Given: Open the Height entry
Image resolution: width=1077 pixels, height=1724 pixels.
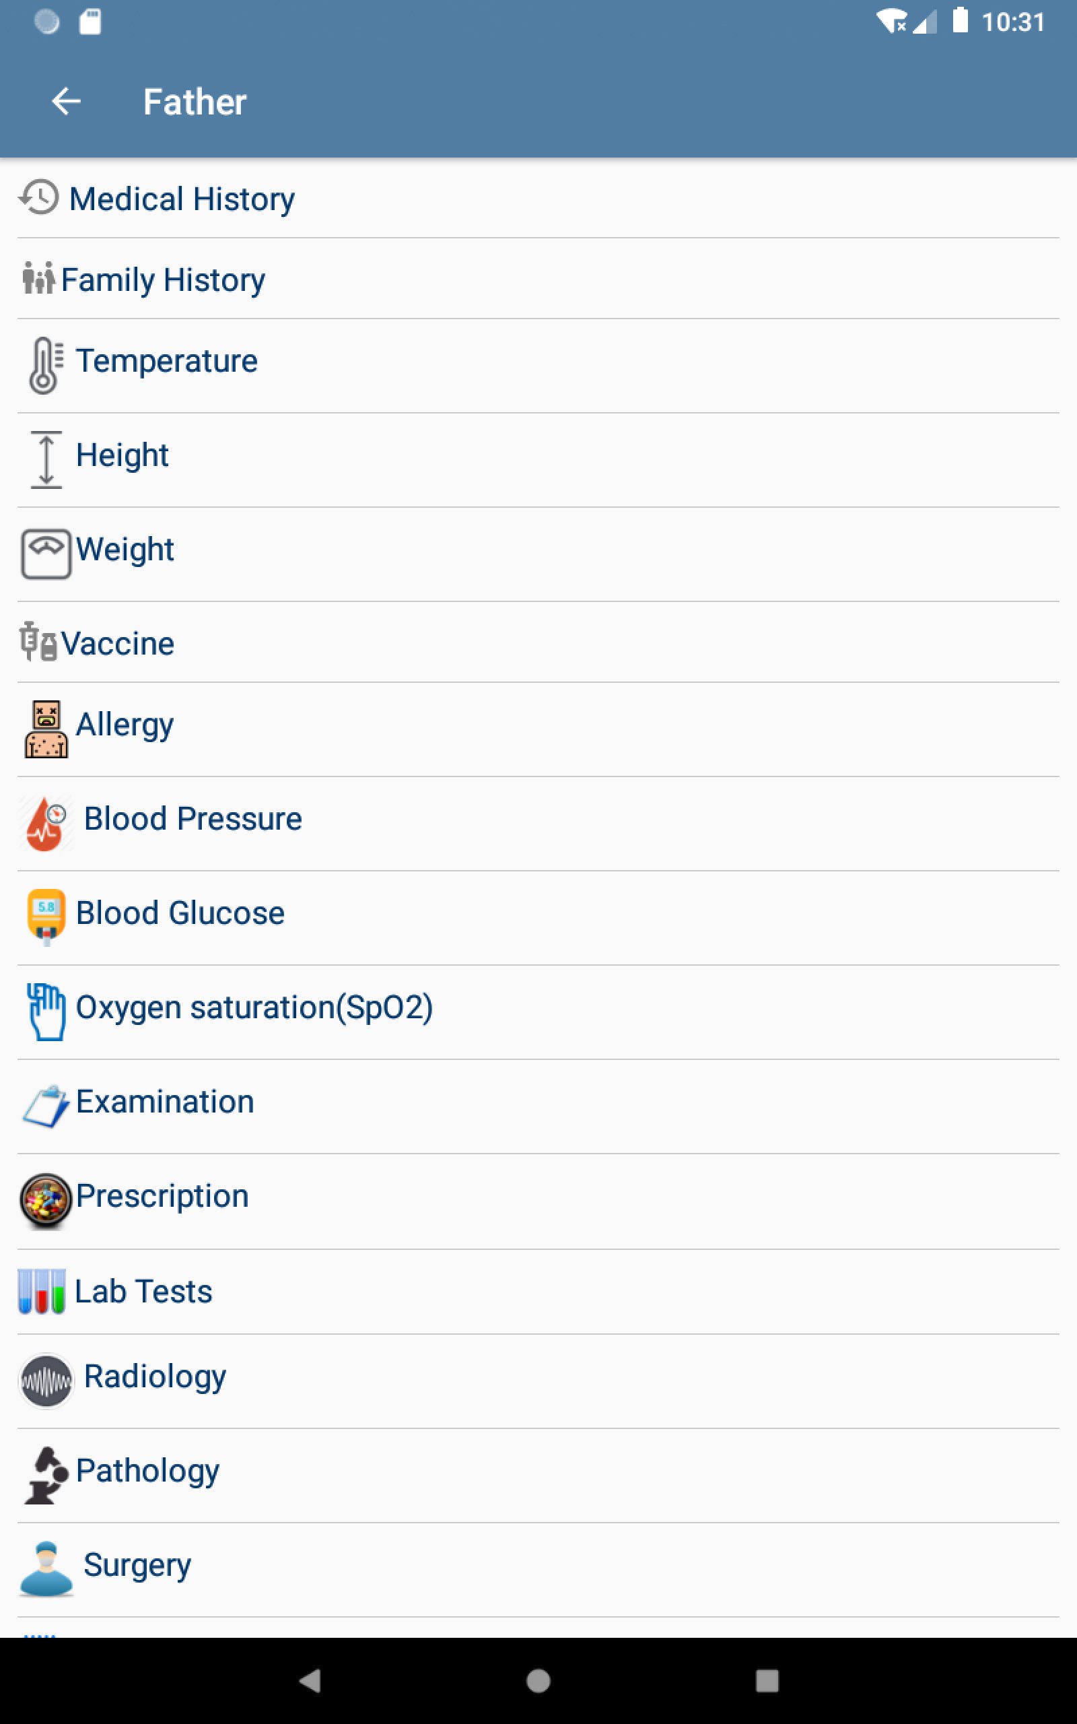Looking at the screenshot, I should click(x=122, y=456).
